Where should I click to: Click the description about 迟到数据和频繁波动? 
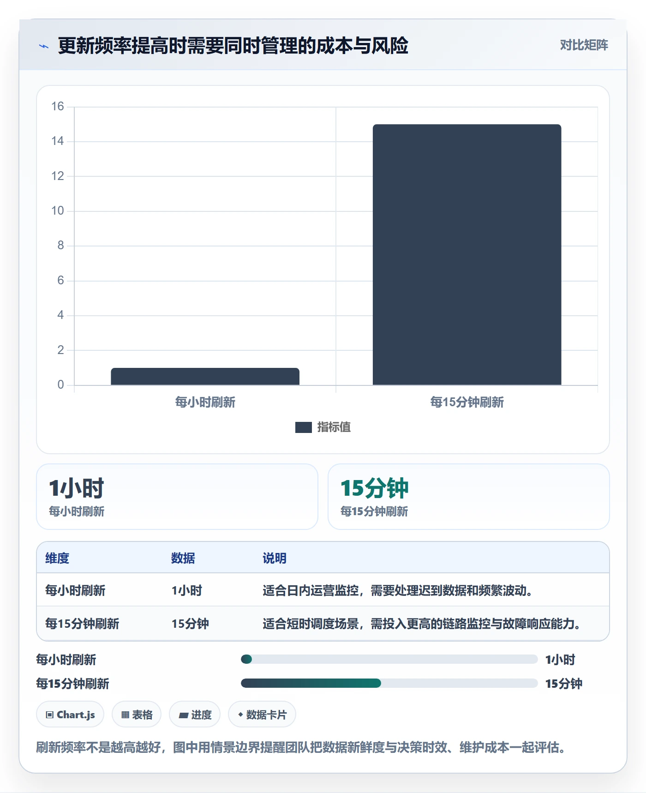(x=398, y=590)
